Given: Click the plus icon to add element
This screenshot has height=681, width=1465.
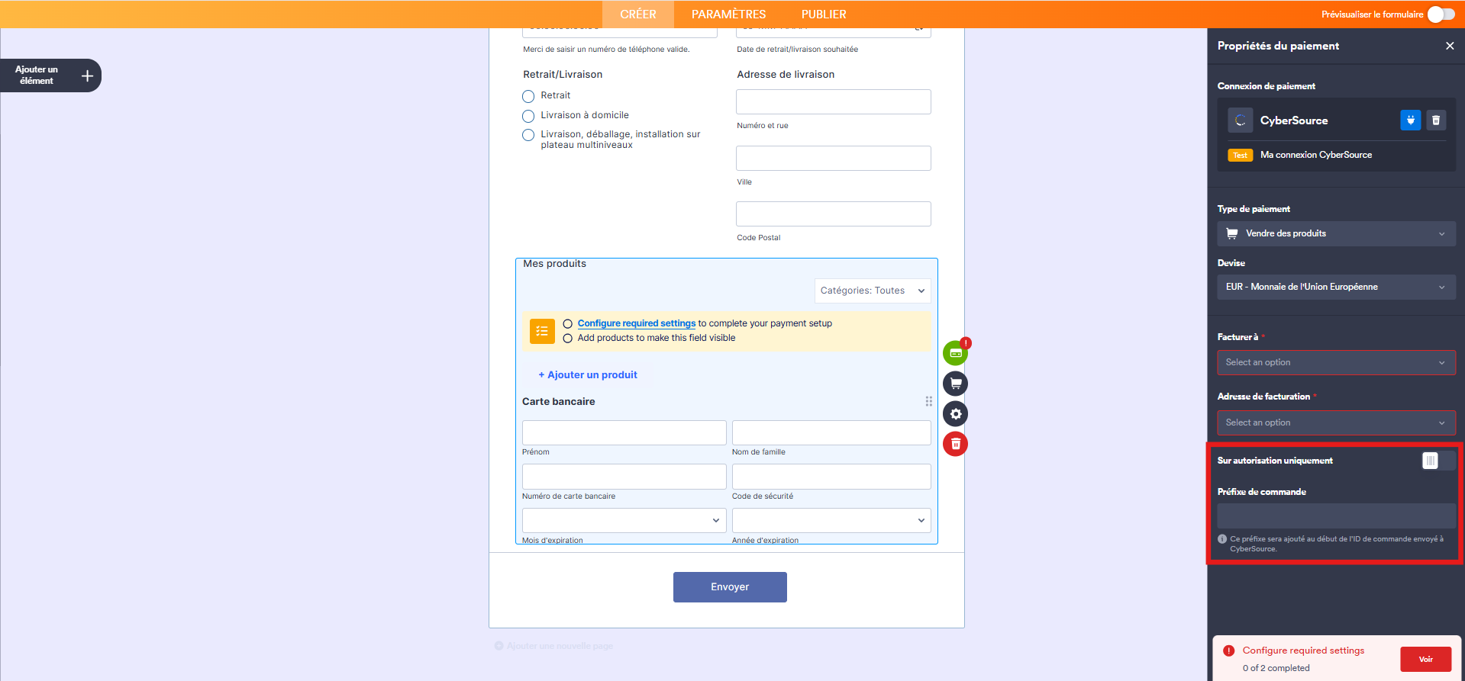Looking at the screenshot, I should [x=87, y=75].
